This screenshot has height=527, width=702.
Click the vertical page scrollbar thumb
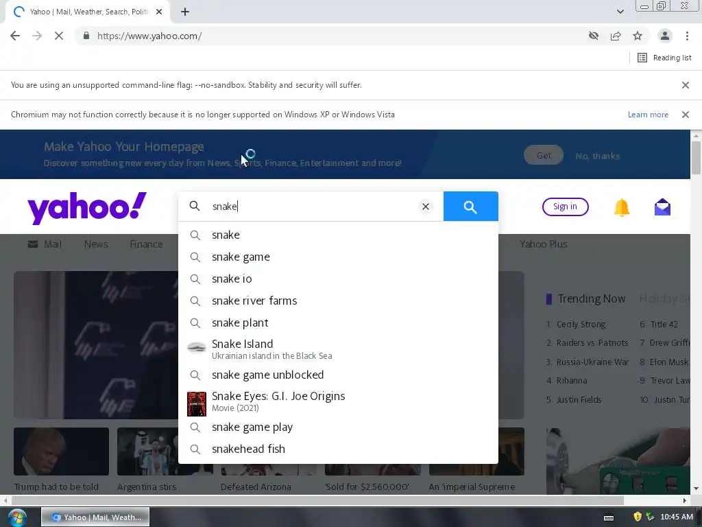point(696,157)
